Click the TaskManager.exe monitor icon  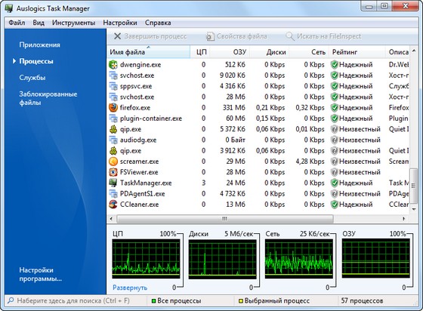[x=113, y=183]
